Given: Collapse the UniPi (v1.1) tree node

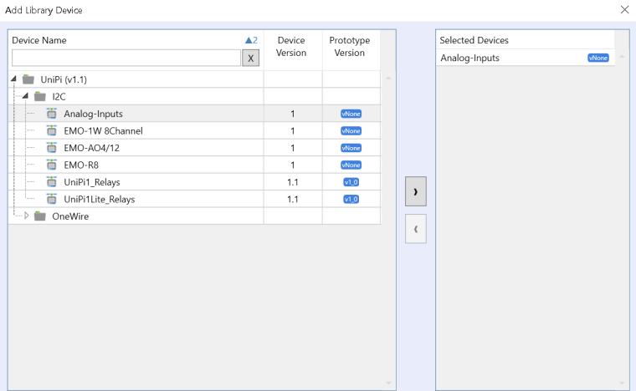Looking at the screenshot, I should click(x=15, y=79).
